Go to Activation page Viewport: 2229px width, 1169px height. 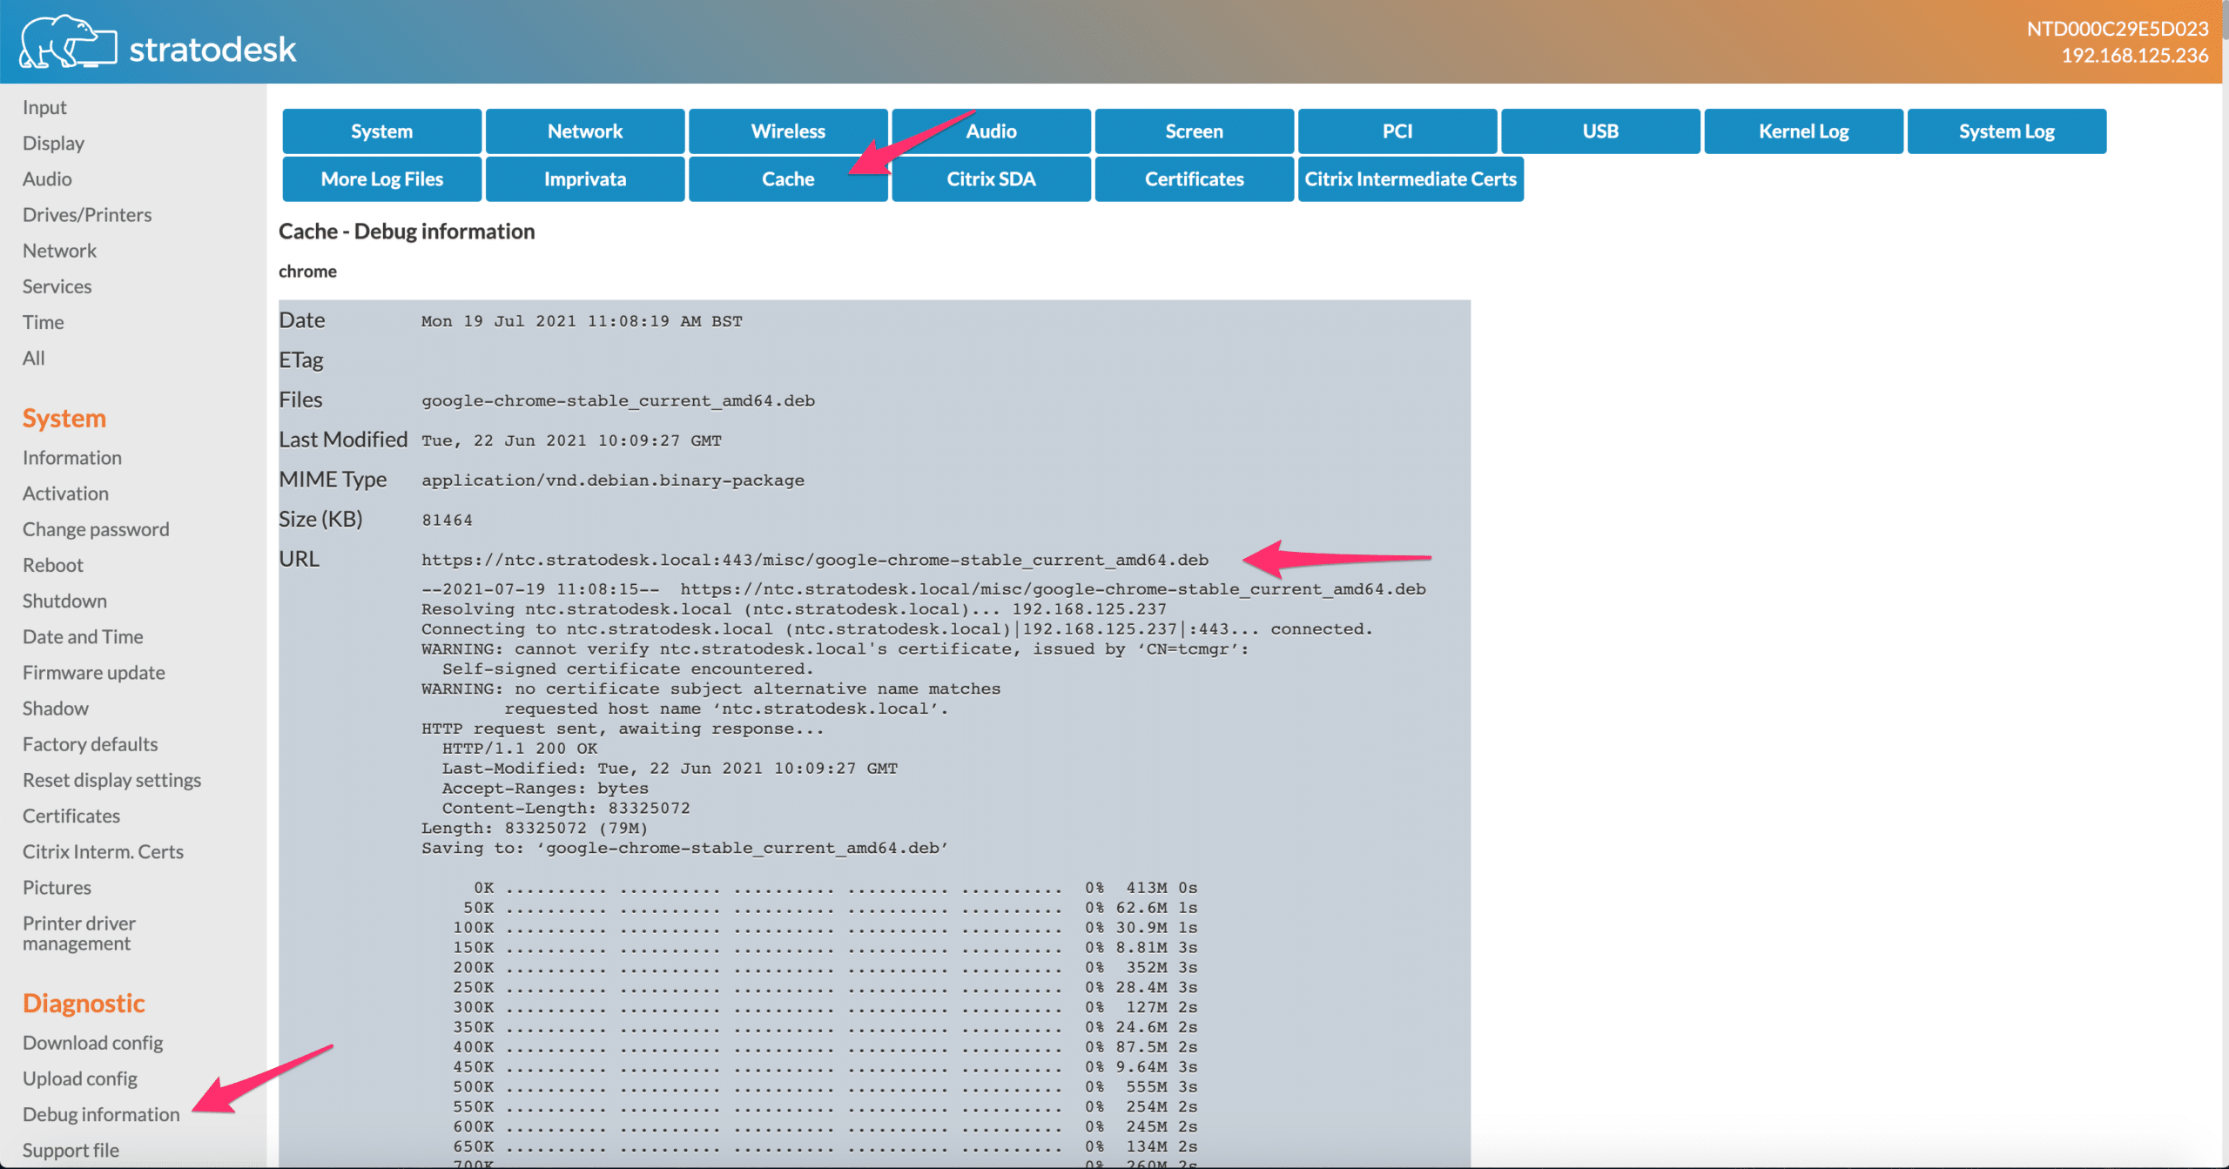click(65, 493)
